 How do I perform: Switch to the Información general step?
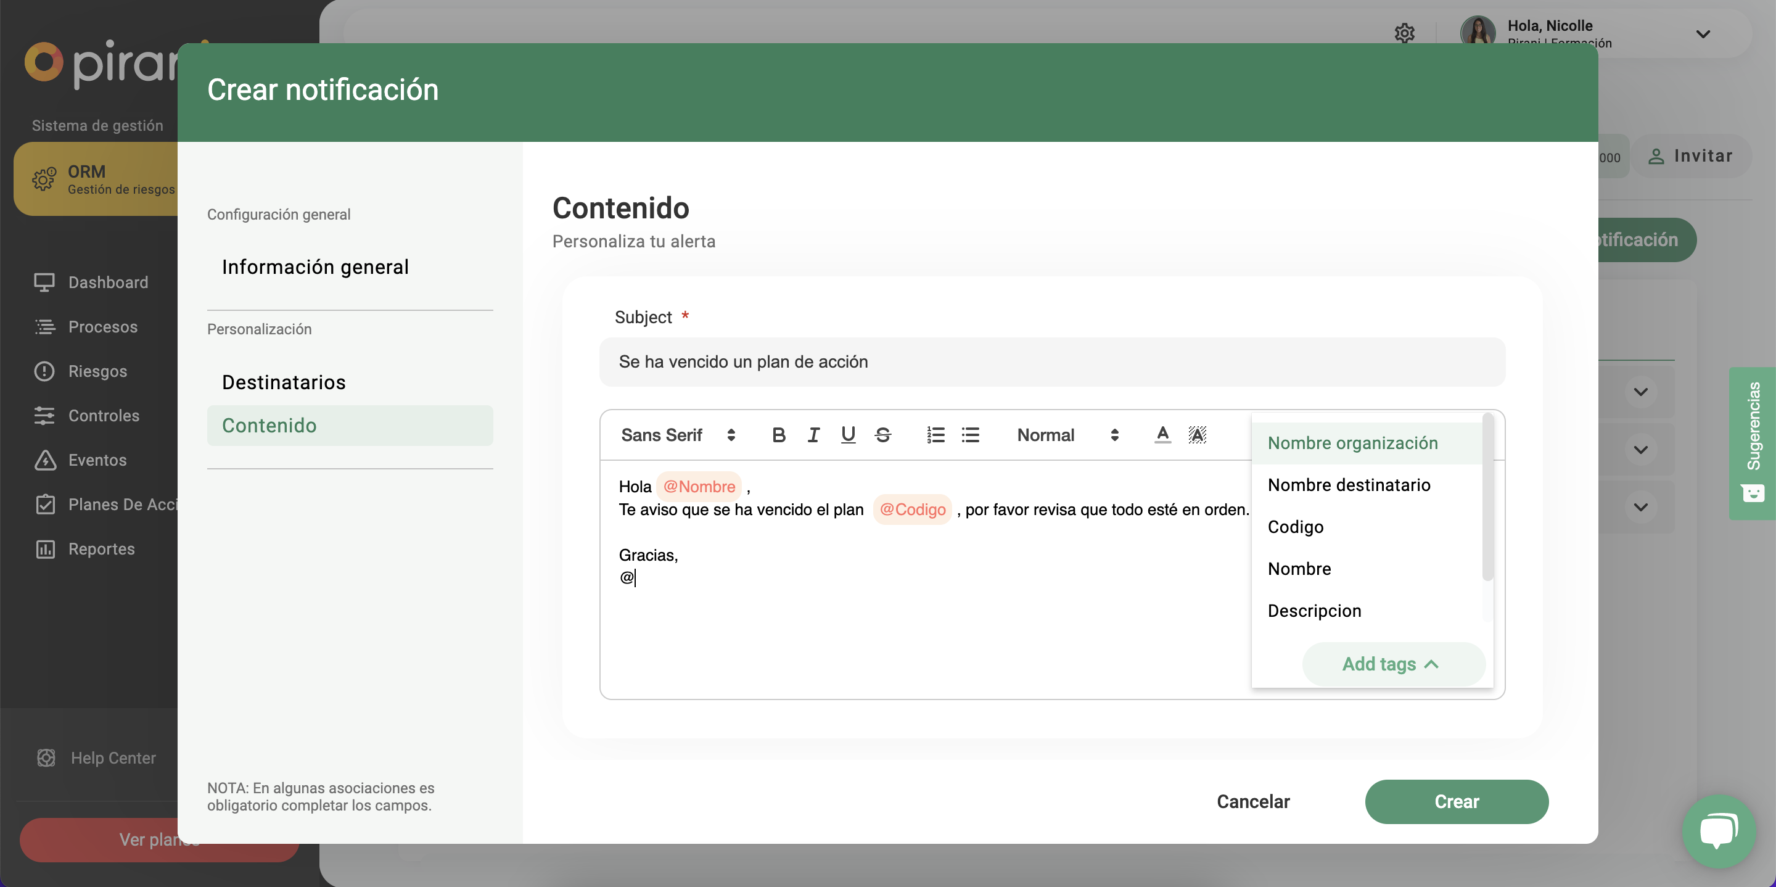coord(315,266)
